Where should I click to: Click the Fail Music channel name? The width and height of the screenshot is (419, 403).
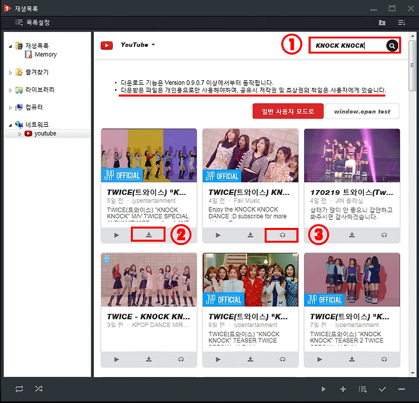(247, 201)
